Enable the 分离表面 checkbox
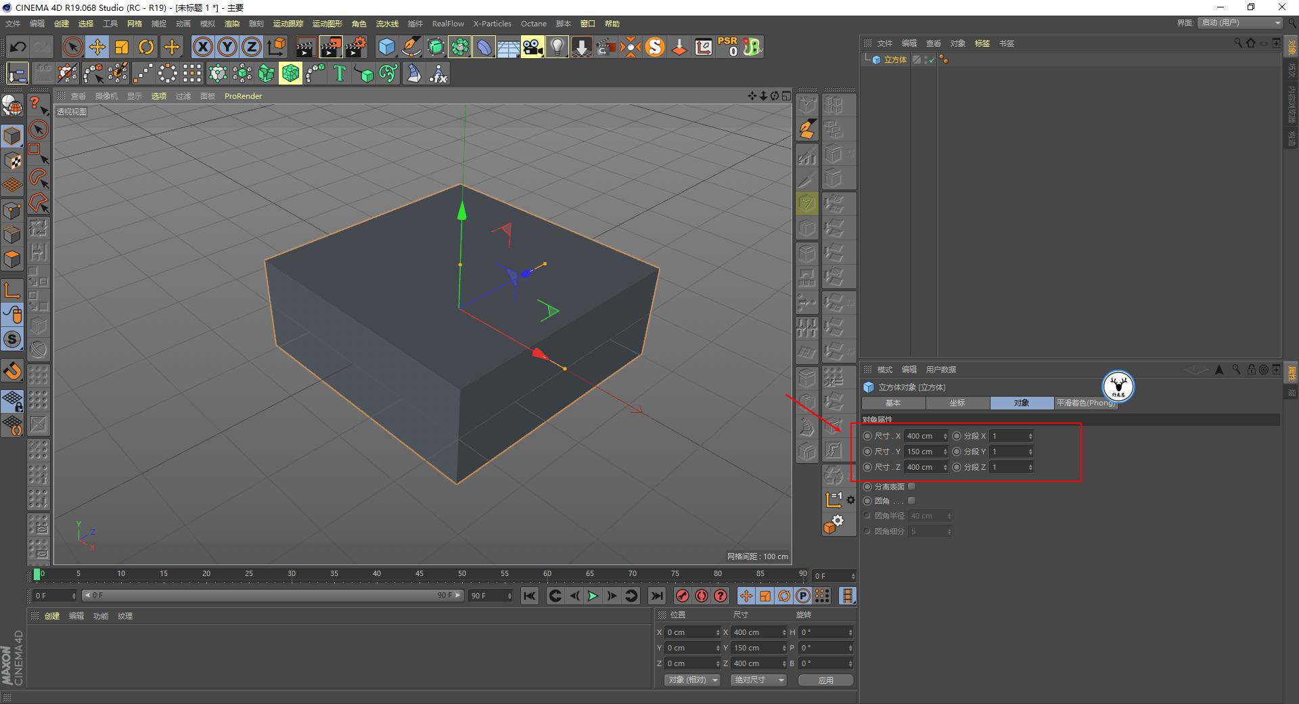 (911, 486)
